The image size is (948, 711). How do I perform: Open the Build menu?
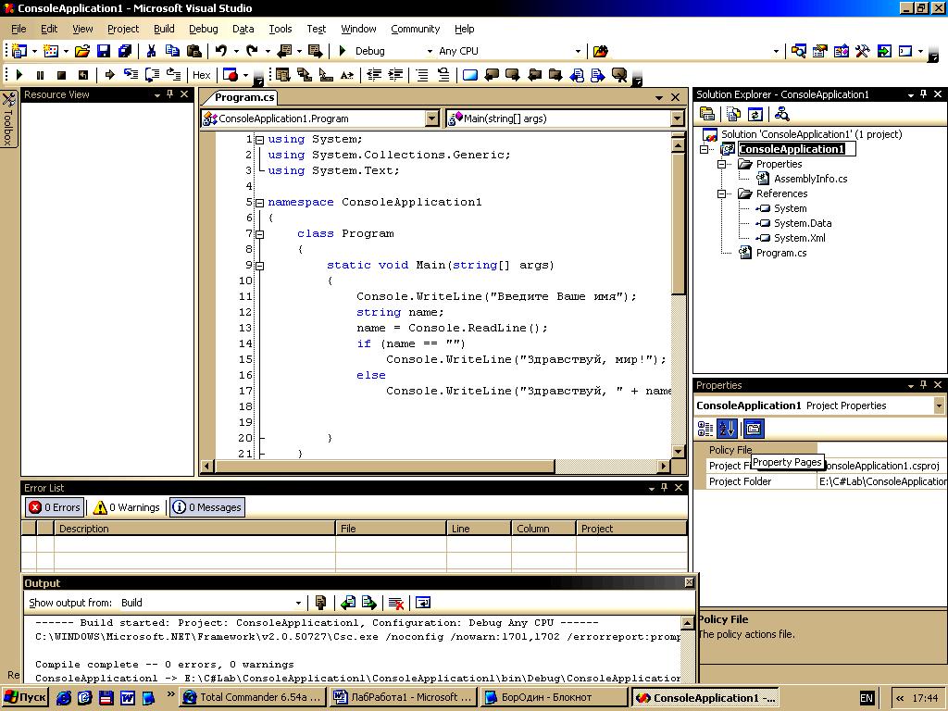pos(164,29)
